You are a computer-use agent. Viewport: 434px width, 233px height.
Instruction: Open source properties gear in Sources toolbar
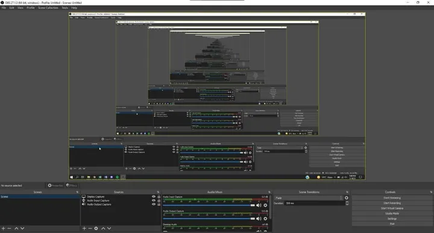(x=96, y=228)
